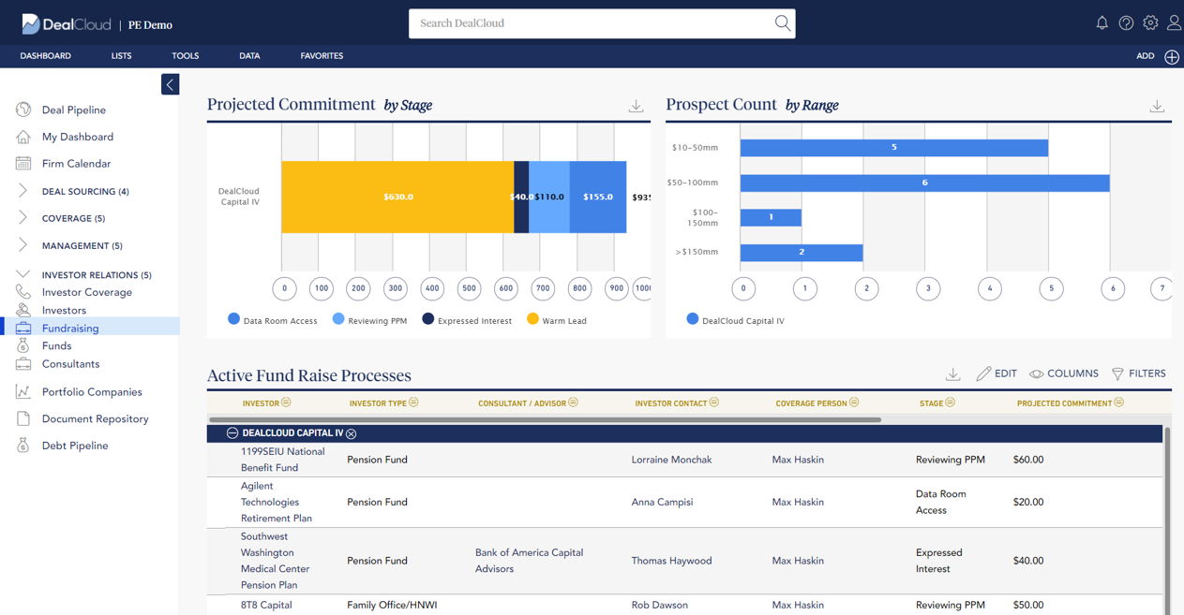Open contact Lorraine Monchak
Image resolution: width=1184 pixels, height=615 pixels.
click(671, 460)
